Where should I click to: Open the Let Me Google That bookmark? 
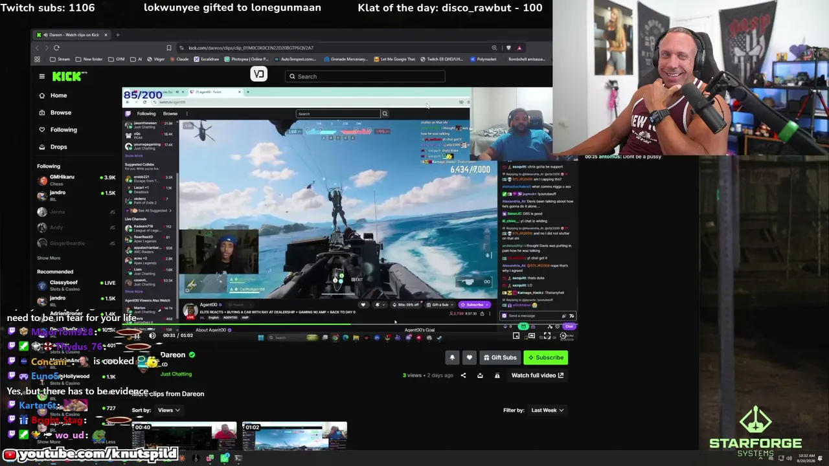point(395,60)
